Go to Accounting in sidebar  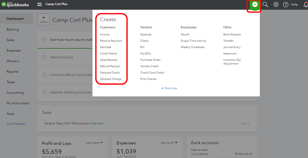15,93
